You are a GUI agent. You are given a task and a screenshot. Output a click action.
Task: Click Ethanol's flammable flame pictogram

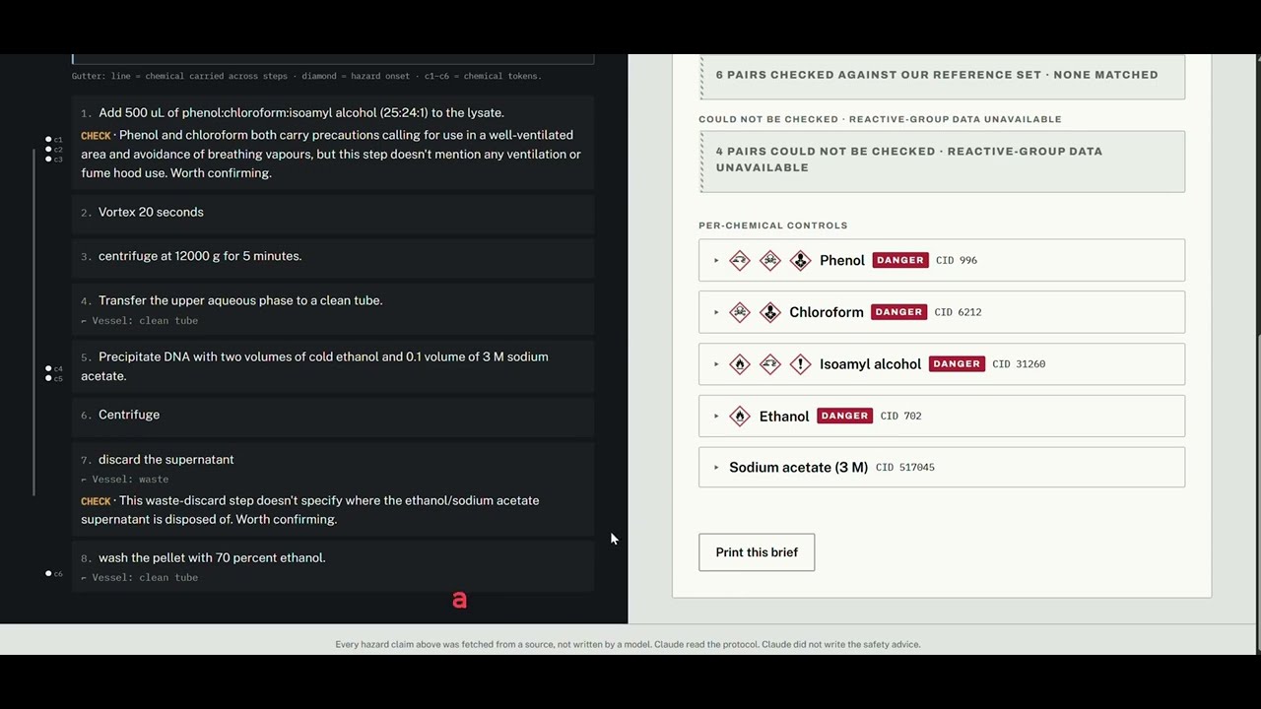pyautogui.click(x=740, y=417)
